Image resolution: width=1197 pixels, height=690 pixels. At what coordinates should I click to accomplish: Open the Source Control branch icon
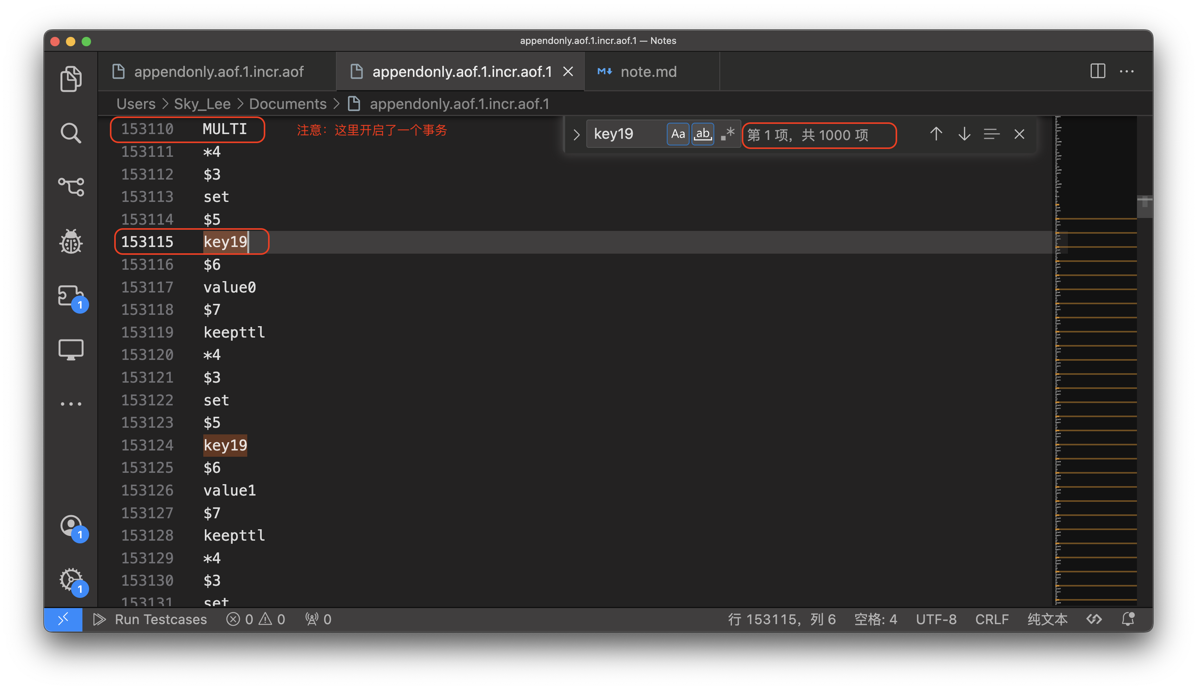point(71,187)
